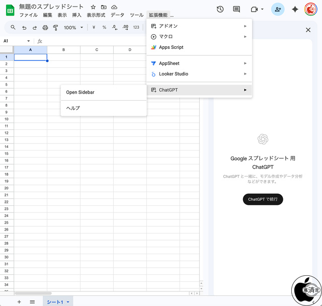Viewport: 322px width, 306px height.
Task: Open the 表示 menu
Action: pyautogui.click(x=62, y=15)
